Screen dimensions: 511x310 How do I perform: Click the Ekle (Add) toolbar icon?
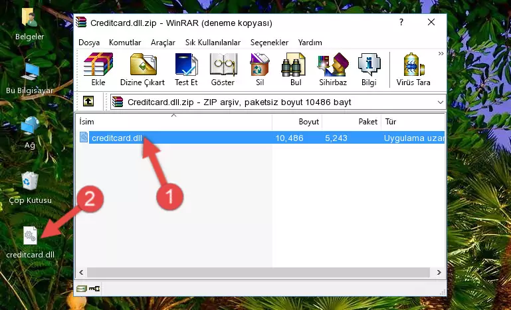98,65
